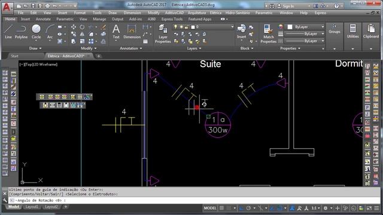The image size is (383, 215).
Task: Switch to the Start file tab
Action: [14, 56]
